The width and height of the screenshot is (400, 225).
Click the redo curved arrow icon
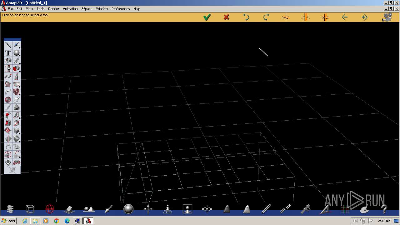266,17
